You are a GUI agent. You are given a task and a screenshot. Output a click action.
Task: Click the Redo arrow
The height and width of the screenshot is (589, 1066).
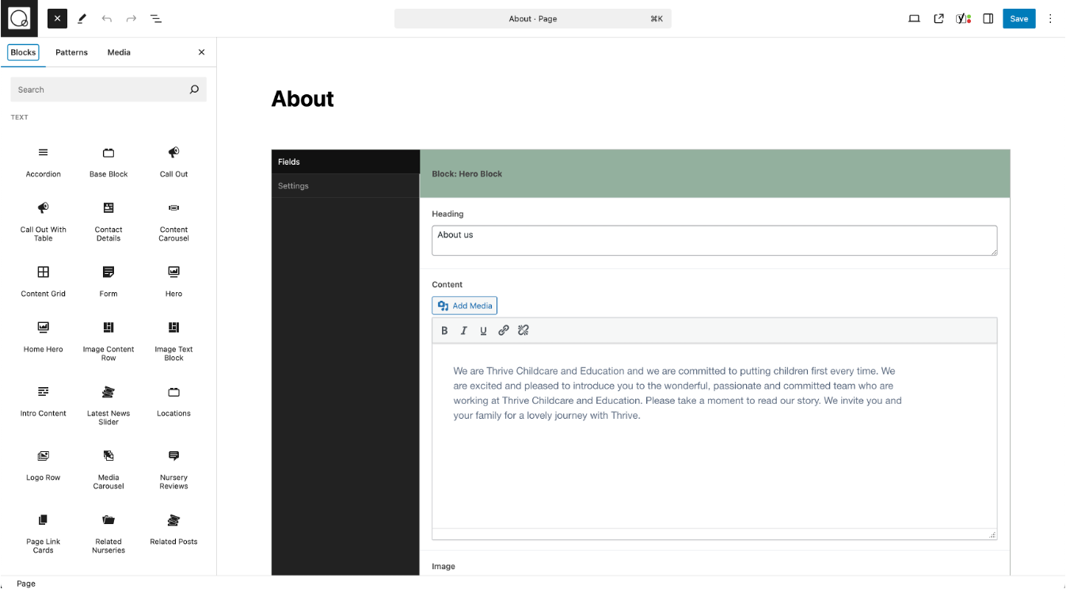point(131,18)
